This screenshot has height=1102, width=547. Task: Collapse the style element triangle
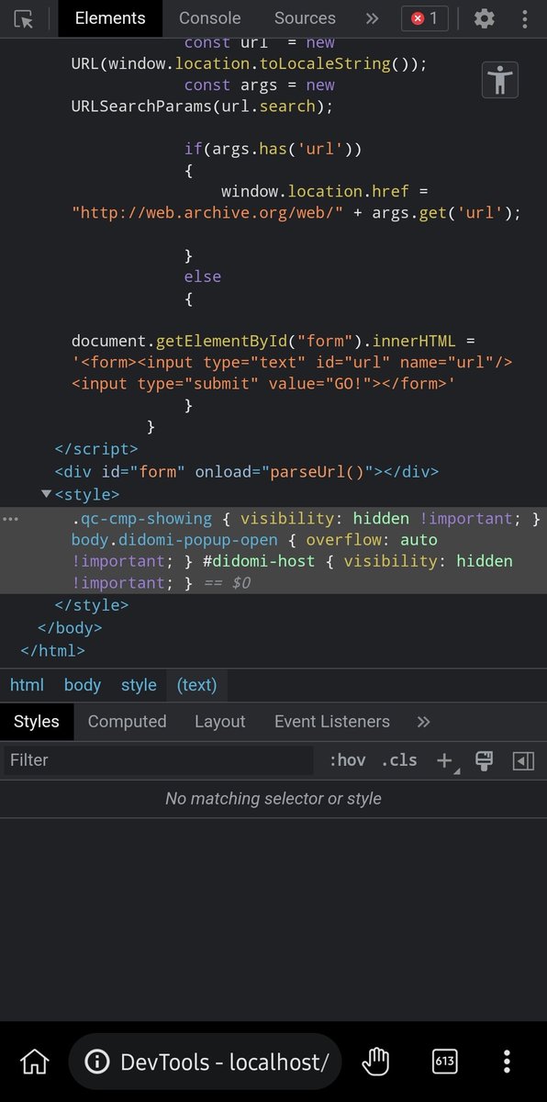(46, 494)
